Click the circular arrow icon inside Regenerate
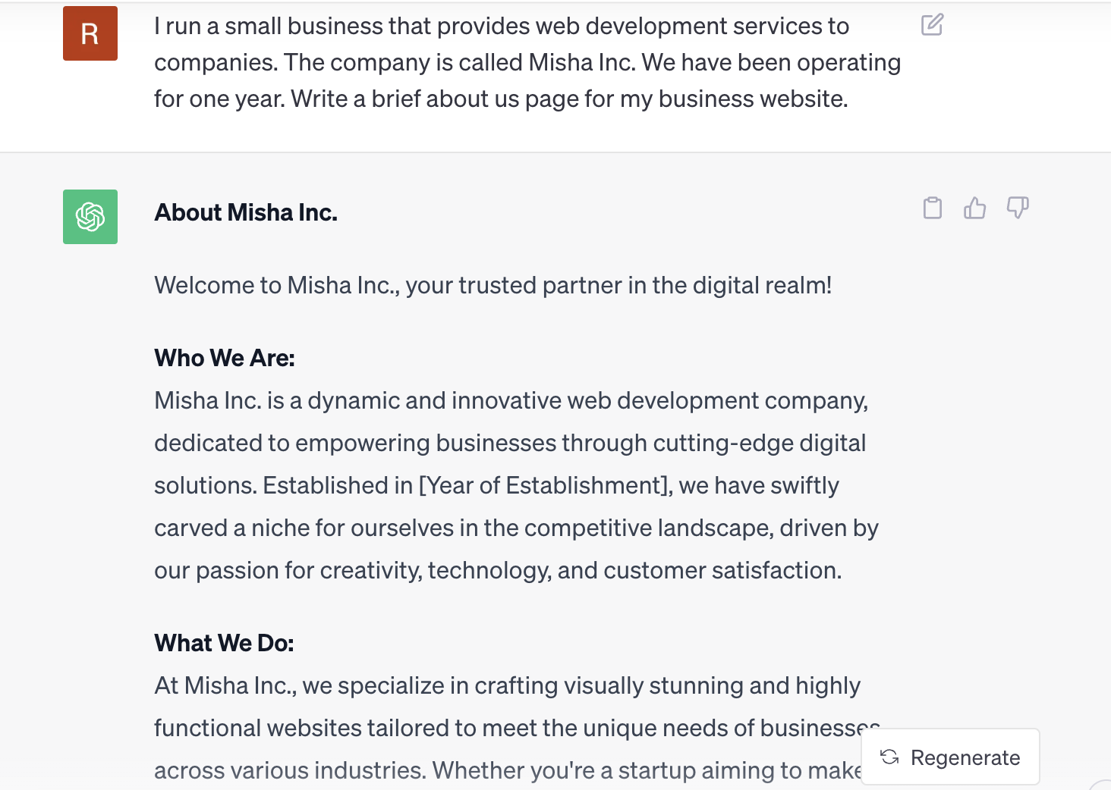The image size is (1111, 790). pyautogui.click(x=890, y=757)
